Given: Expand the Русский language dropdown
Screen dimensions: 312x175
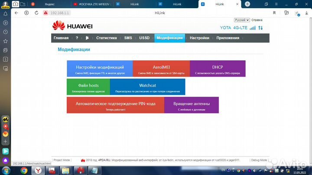Looking at the screenshot, I should (242, 20).
